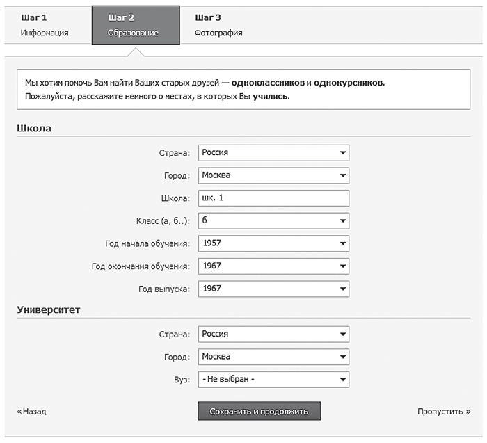Expand the Год начала обучения dropdown

tap(273, 243)
